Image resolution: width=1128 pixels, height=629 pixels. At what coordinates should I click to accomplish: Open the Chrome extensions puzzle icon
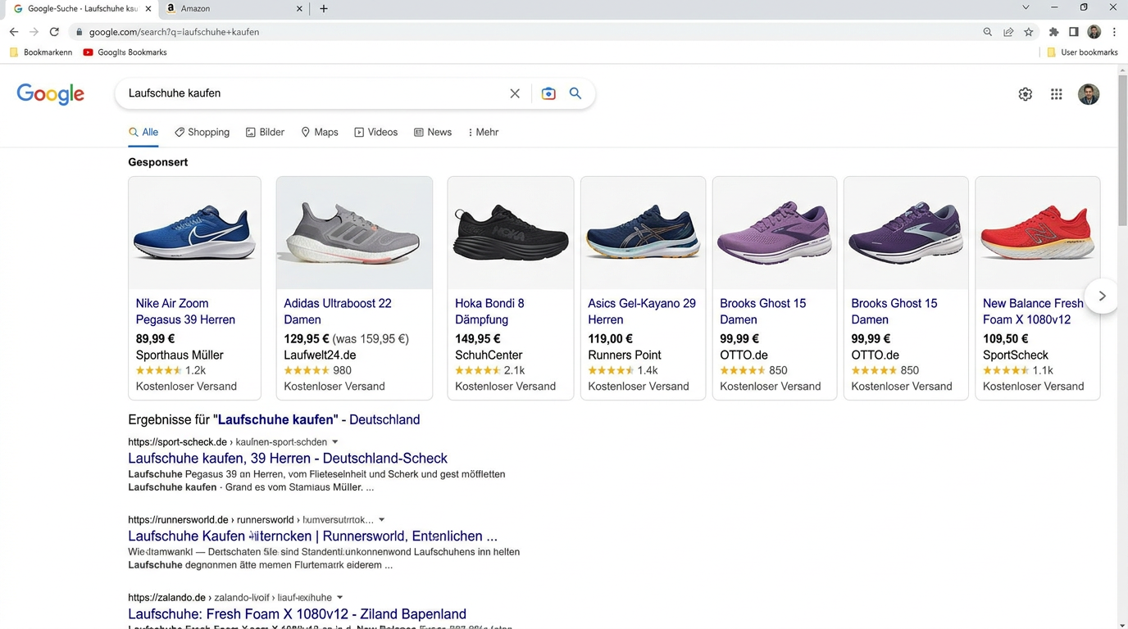point(1053,32)
